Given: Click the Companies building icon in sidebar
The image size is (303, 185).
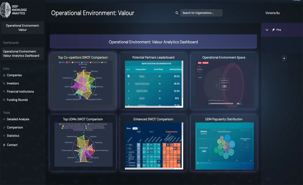Looking at the screenshot, I should (x=4, y=75).
